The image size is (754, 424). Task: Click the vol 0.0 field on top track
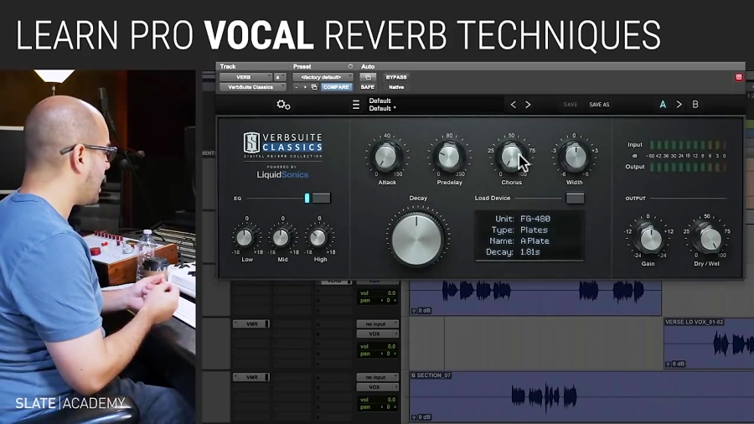378,292
